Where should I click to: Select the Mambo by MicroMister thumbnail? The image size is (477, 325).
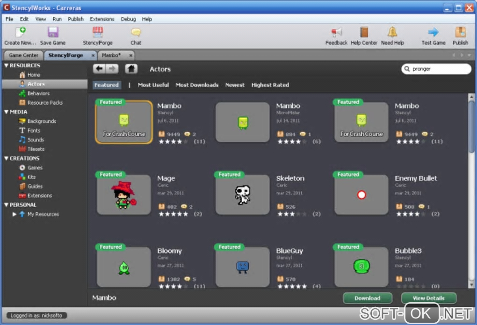click(x=242, y=122)
